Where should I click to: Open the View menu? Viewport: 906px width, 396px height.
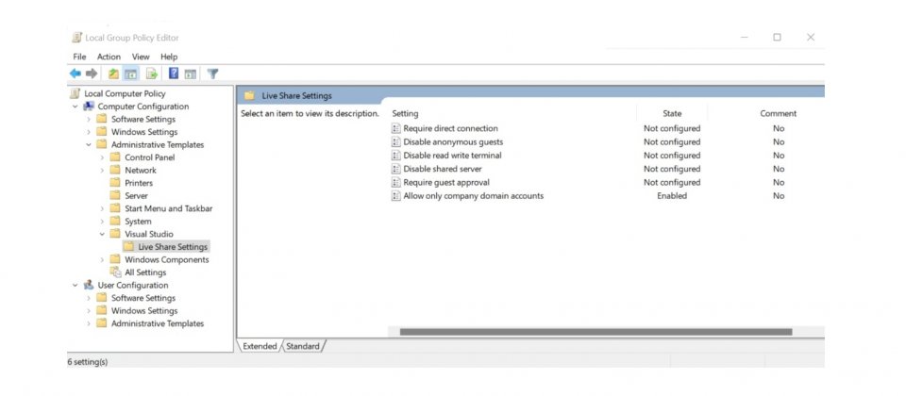point(140,57)
